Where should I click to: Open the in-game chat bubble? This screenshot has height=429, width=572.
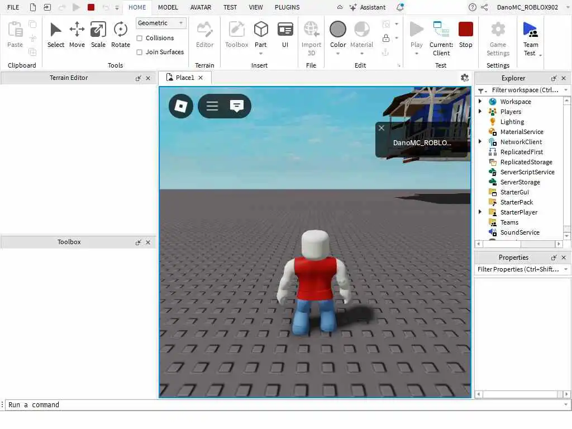point(237,106)
